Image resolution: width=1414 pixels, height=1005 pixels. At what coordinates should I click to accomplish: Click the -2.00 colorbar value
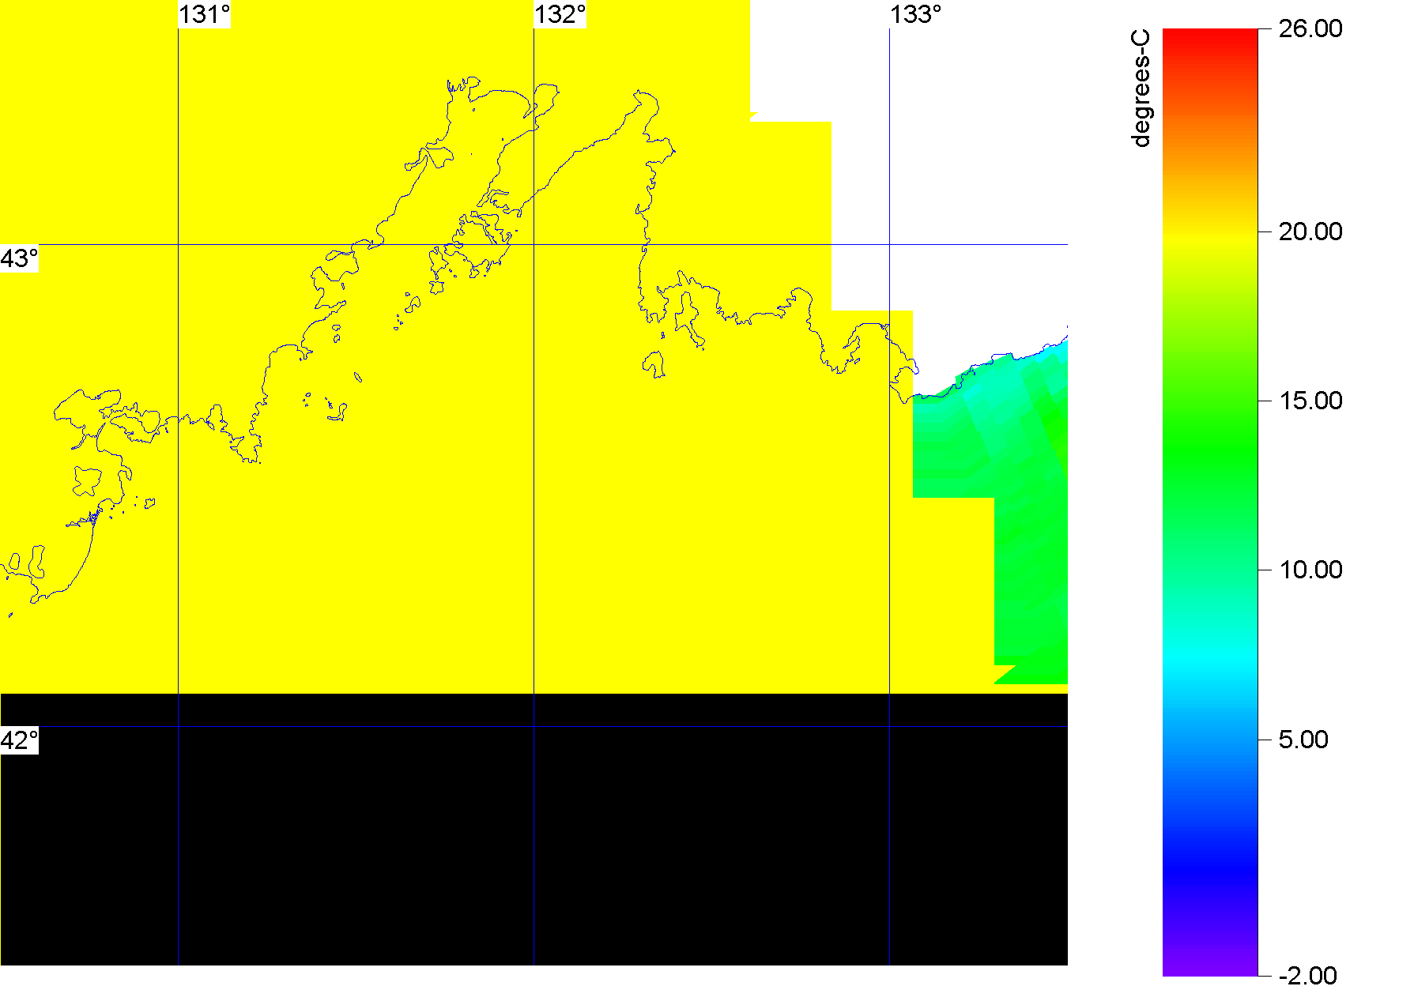(1307, 976)
